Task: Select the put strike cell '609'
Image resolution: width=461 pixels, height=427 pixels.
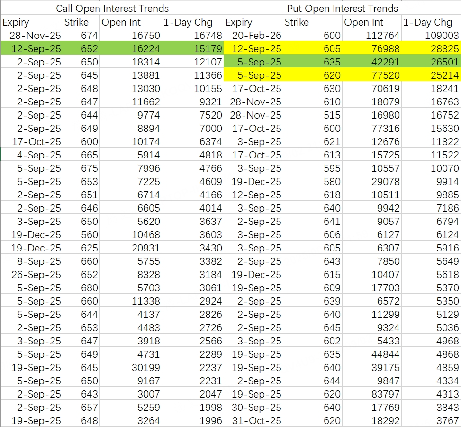Action: tap(313, 288)
